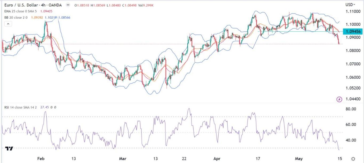
Task: Click the RSI 60.00 axis label
Action: click(x=351, y=125)
